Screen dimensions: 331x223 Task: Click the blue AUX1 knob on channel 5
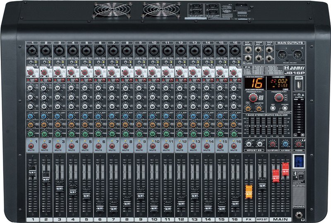(85, 116)
